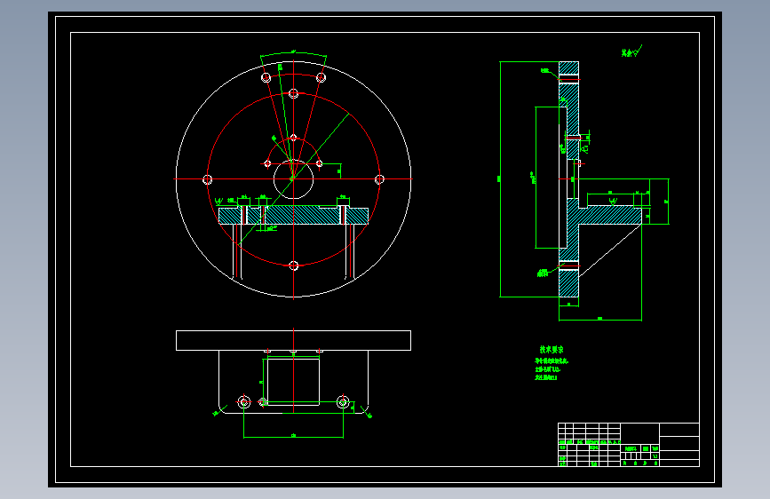Select the hatched vertical flange in side section
770x499 pixels.
(568, 179)
